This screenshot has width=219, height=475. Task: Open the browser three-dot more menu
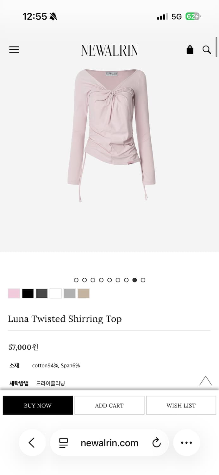point(186,442)
